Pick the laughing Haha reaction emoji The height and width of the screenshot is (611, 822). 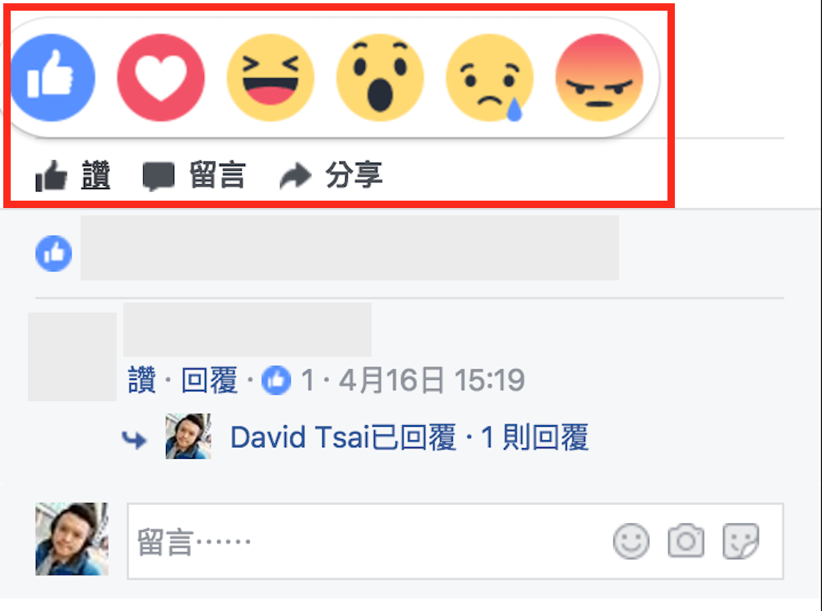270,77
